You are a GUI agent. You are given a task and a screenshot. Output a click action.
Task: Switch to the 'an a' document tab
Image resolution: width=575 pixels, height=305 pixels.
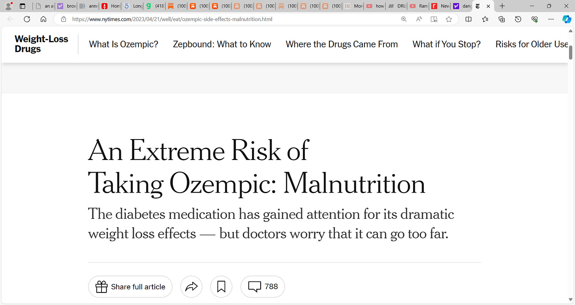(44, 6)
